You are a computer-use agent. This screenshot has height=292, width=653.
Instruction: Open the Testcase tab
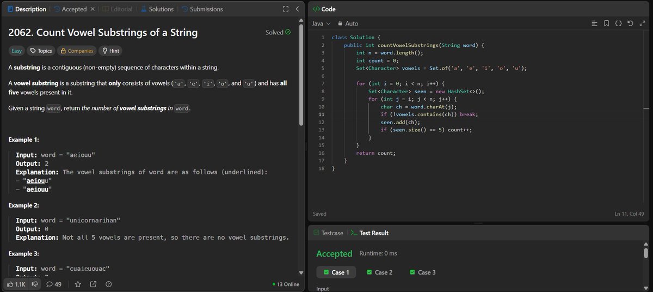328,233
